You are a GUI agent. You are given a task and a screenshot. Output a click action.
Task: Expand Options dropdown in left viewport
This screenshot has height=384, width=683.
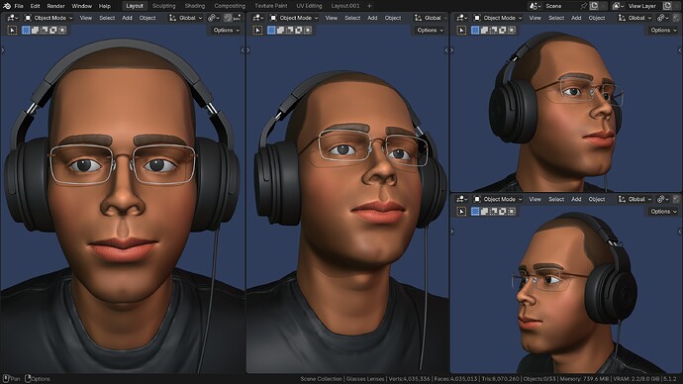(227, 30)
